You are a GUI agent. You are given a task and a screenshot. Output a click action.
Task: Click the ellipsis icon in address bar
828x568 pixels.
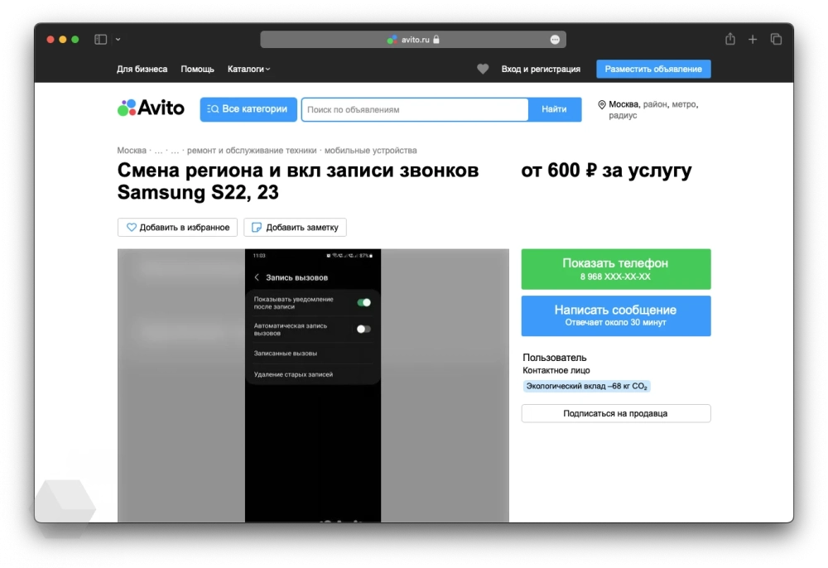[x=555, y=40]
